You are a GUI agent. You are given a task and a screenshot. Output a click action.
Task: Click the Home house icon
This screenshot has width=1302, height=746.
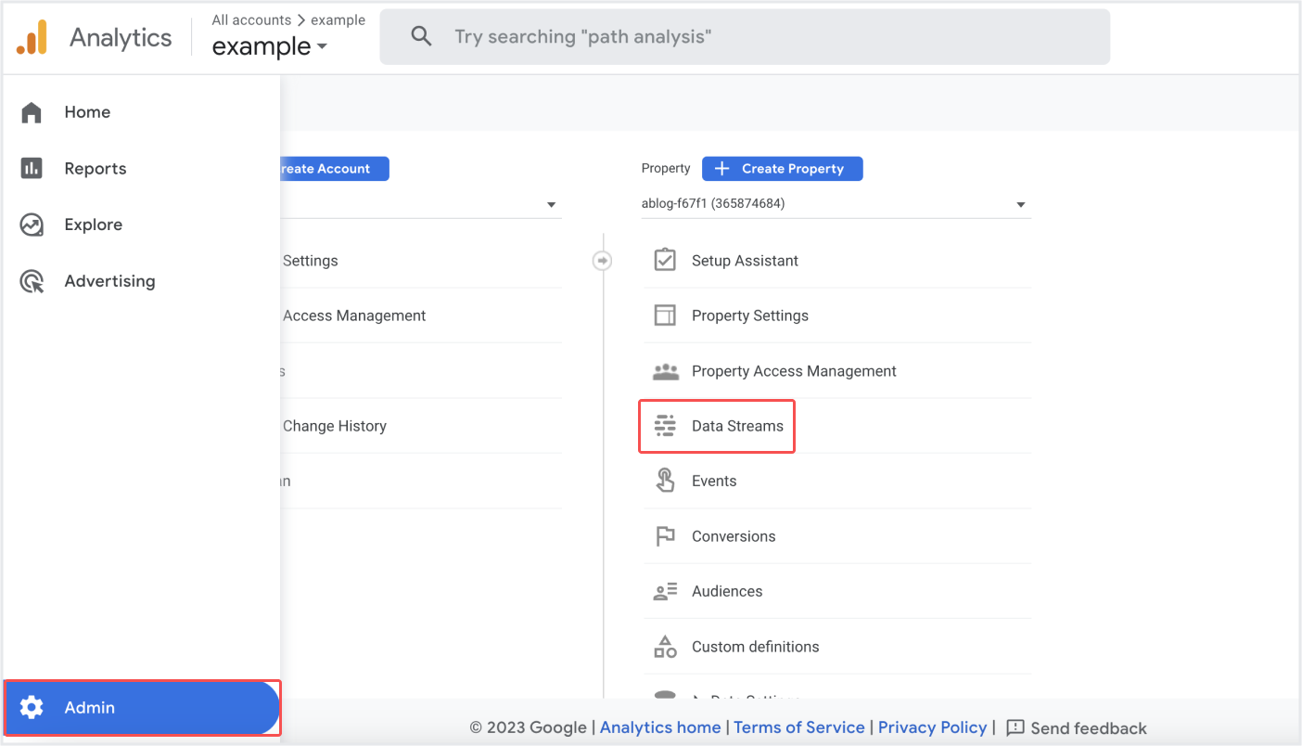[32, 112]
